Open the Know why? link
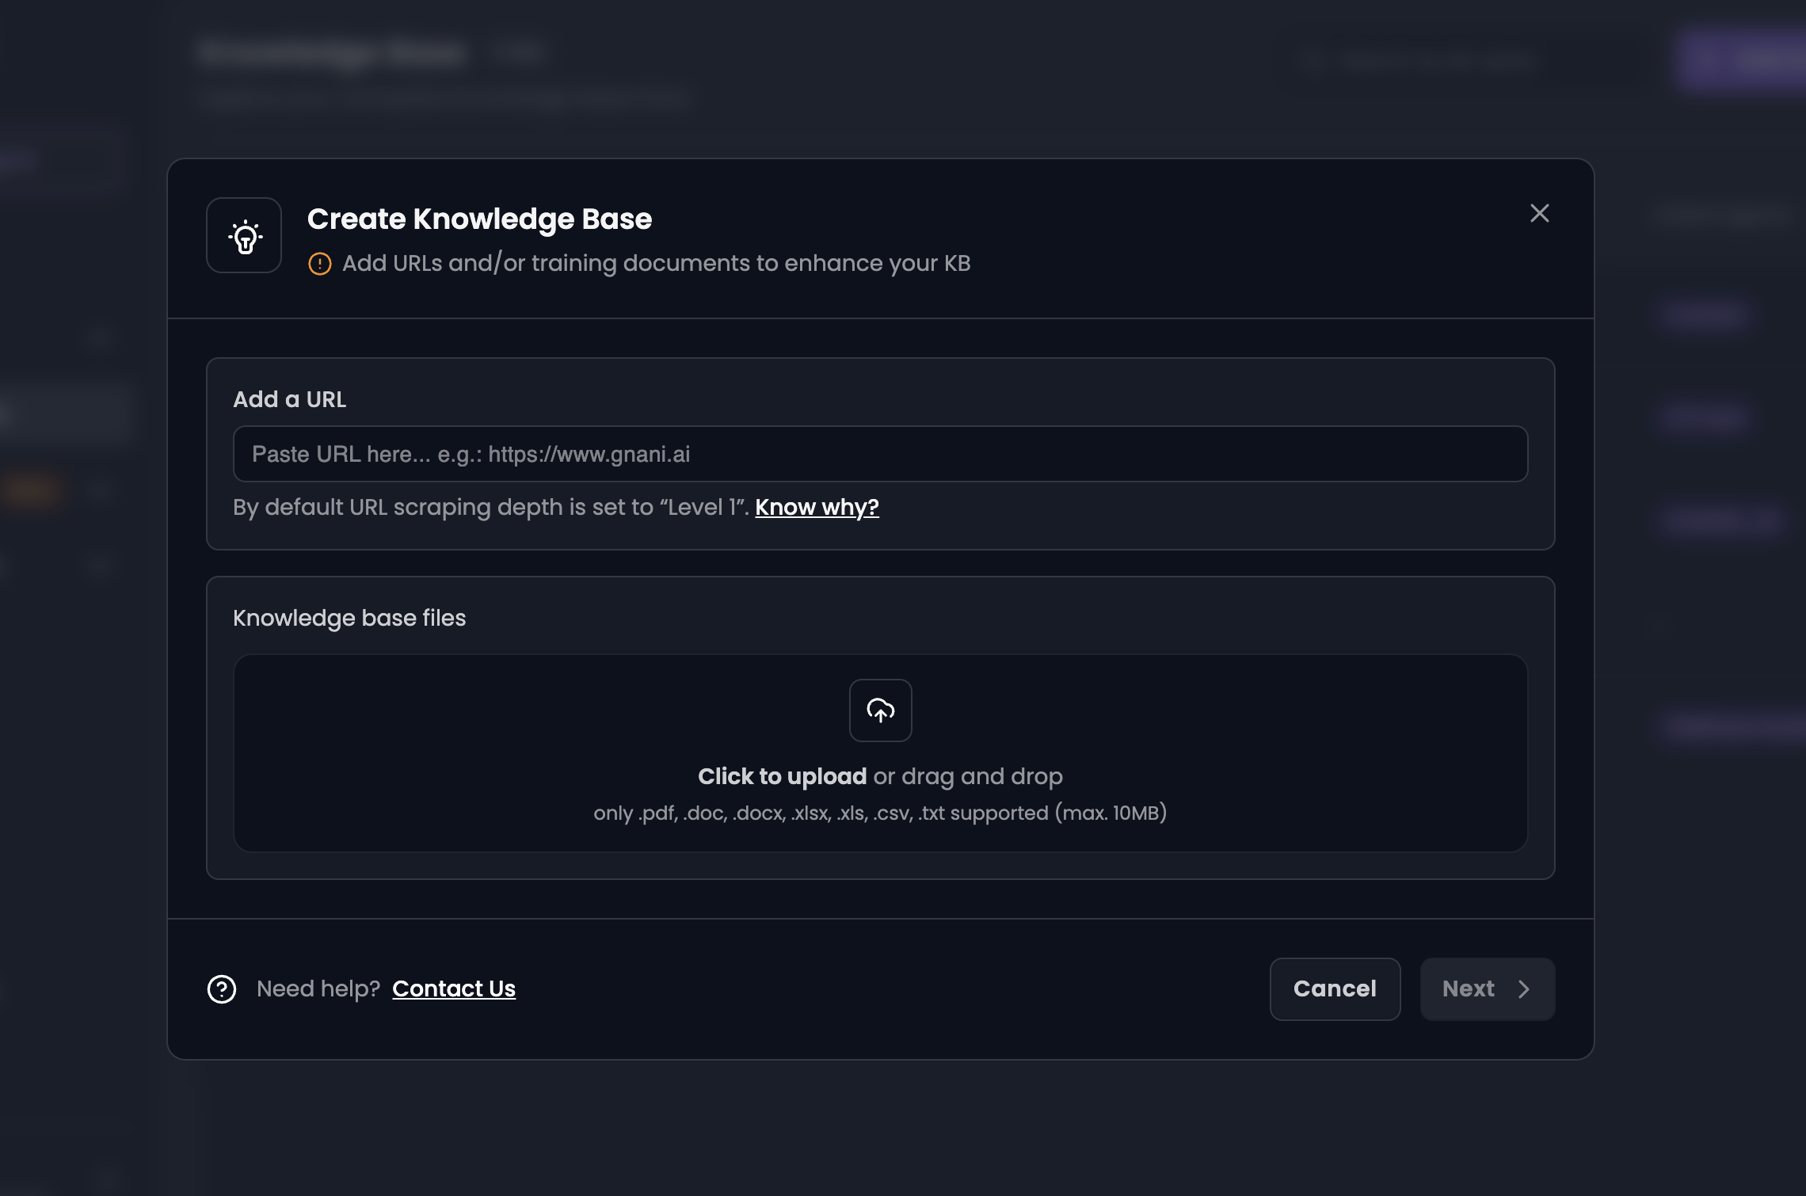1806x1196 pixels. click(817, 507)
